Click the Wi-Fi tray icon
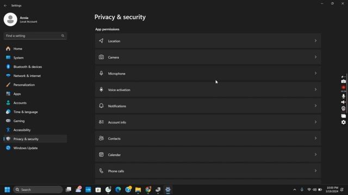This screenshot has width=348, height=195. 309,190
